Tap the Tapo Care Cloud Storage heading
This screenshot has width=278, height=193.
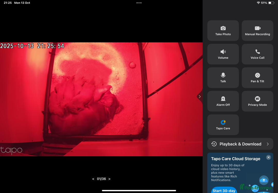click(236, 159)
